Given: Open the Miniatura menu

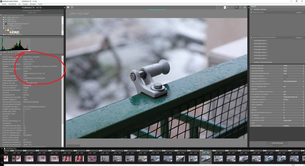Looking at the screenshot, I should tap(33, 4).
